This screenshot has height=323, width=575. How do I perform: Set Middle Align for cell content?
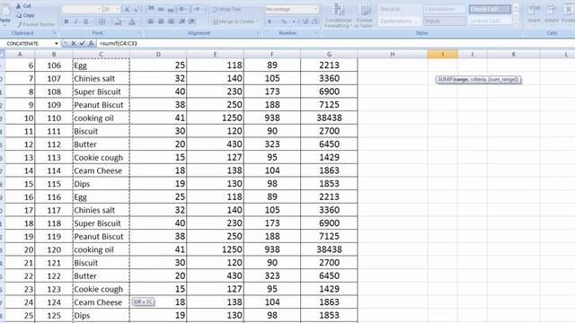161,9
